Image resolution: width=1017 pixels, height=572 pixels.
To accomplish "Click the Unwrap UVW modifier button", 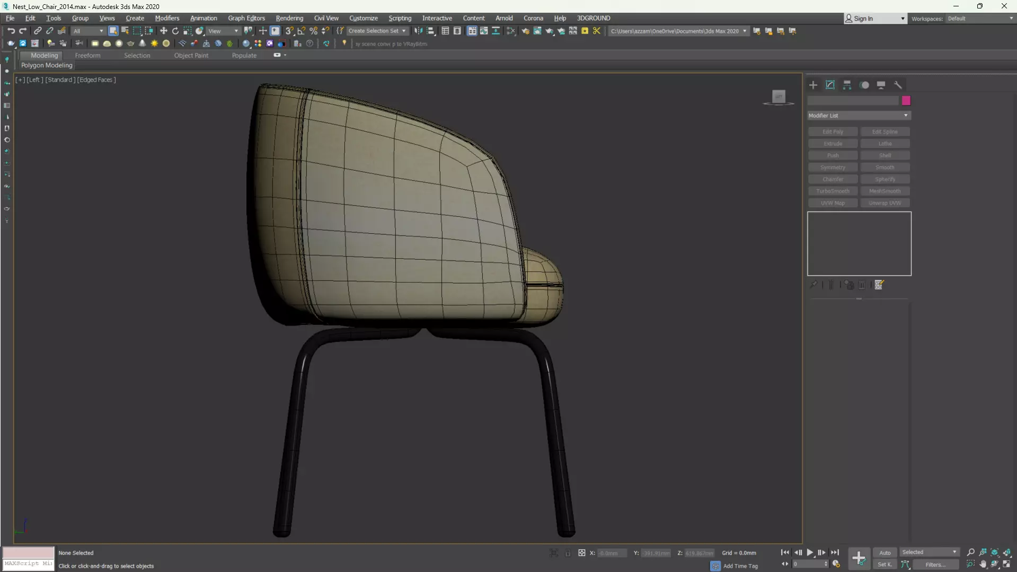I will [885, 203].
